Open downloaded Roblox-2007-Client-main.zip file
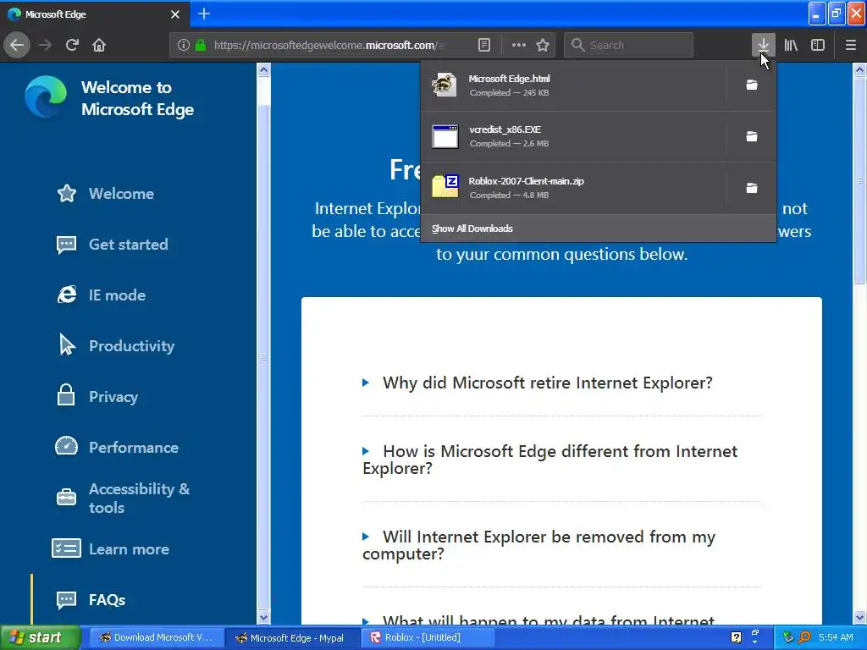867x650 pixels. click(x=573, y=188)
